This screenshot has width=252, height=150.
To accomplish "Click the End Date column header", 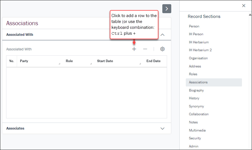I will click(x=153, y=61).
